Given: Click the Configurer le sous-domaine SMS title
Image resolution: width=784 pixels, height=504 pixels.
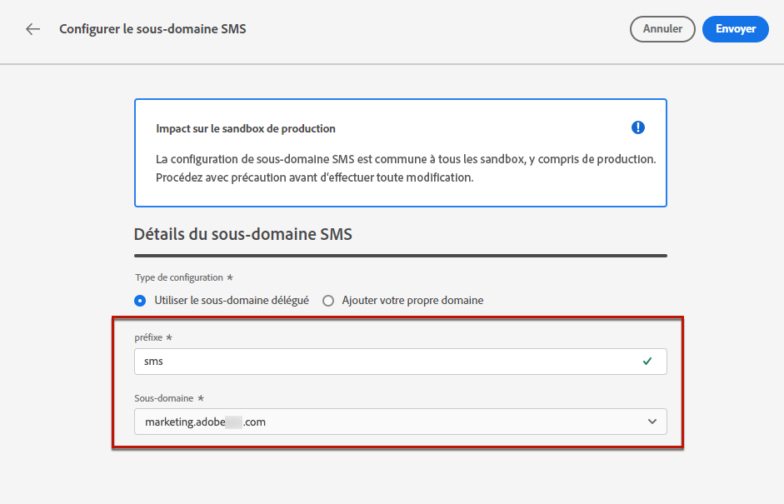Looking at the screenshot, I should tap(152, 29).
